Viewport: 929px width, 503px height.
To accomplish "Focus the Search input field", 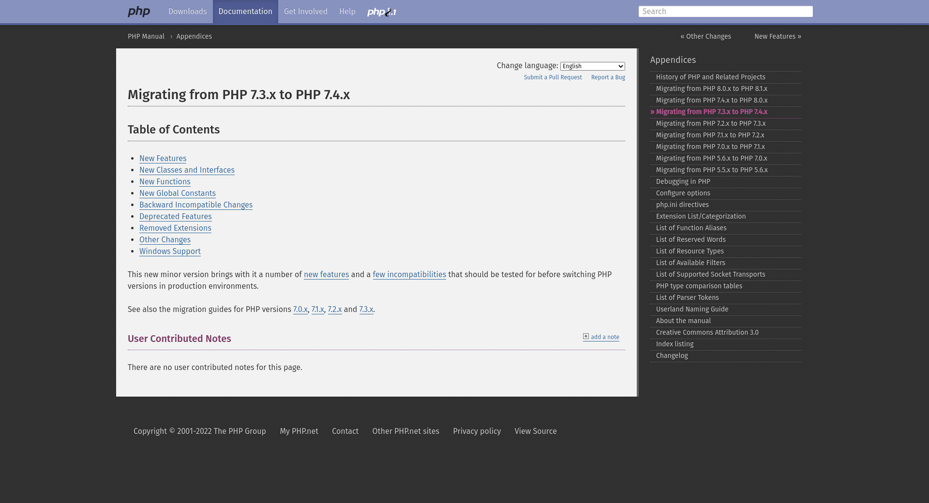I will point(725,12).
